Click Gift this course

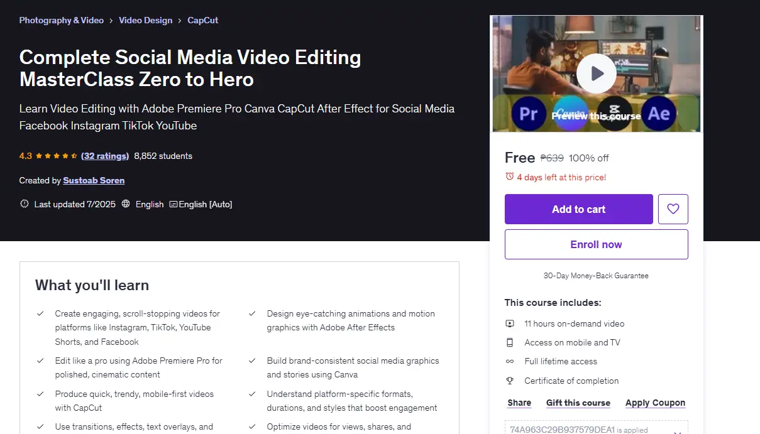[578, 403]
